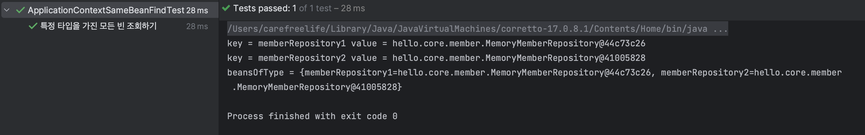Click the 'key = memberRepository2' output text
The height and width of the screenshot is (135, 865).
[x=286, y=58]
